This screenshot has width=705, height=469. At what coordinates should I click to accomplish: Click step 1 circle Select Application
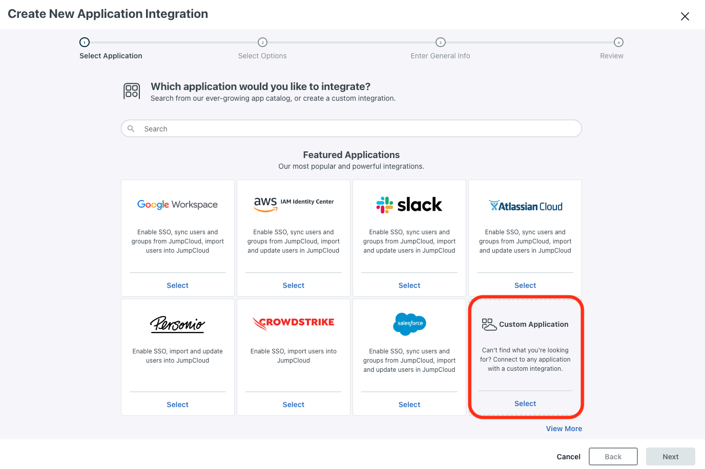(x=85, y=42)
